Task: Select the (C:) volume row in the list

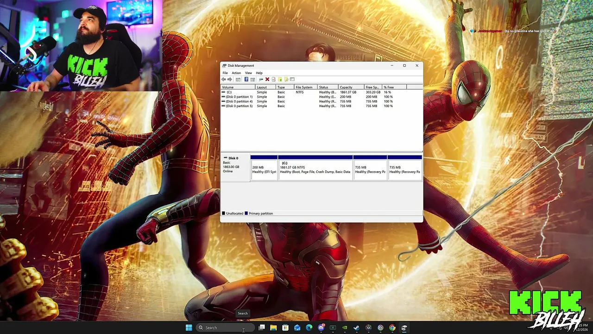Action: click(322, 92)
